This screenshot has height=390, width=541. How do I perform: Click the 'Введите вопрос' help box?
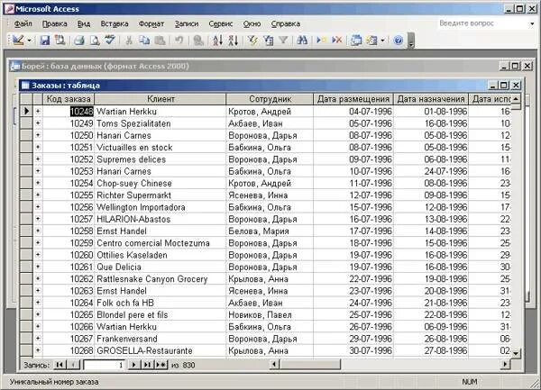(481, 23)
